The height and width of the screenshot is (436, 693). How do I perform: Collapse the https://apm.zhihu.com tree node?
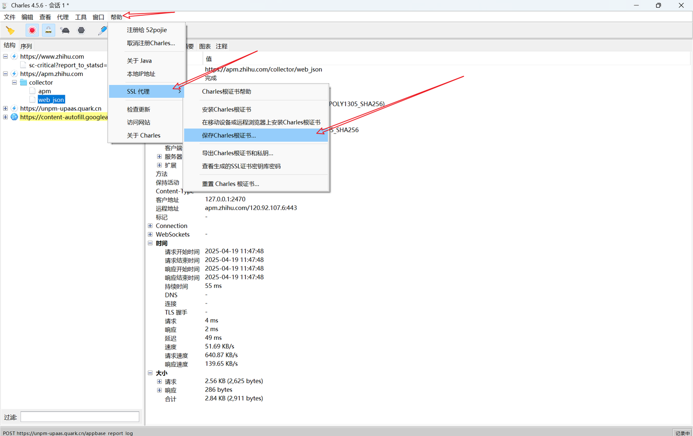(5, 74)
